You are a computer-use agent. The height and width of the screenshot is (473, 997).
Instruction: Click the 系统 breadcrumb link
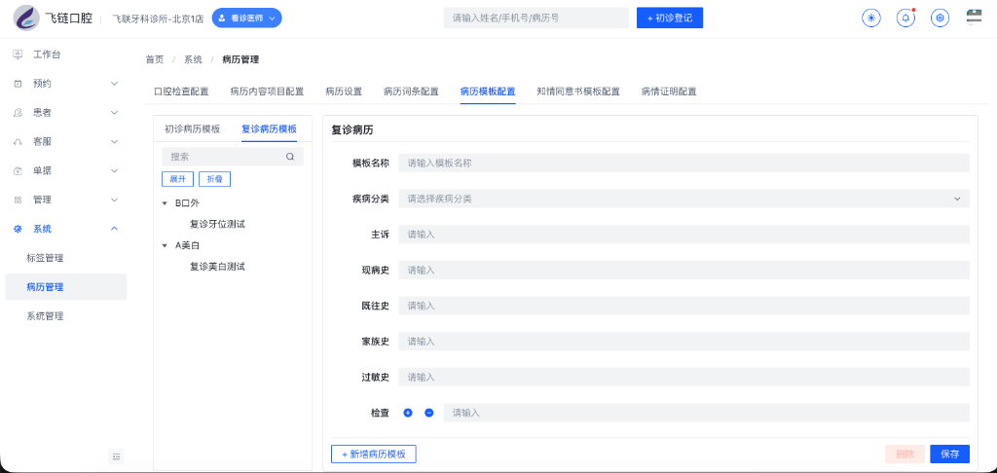click(194, 59)
